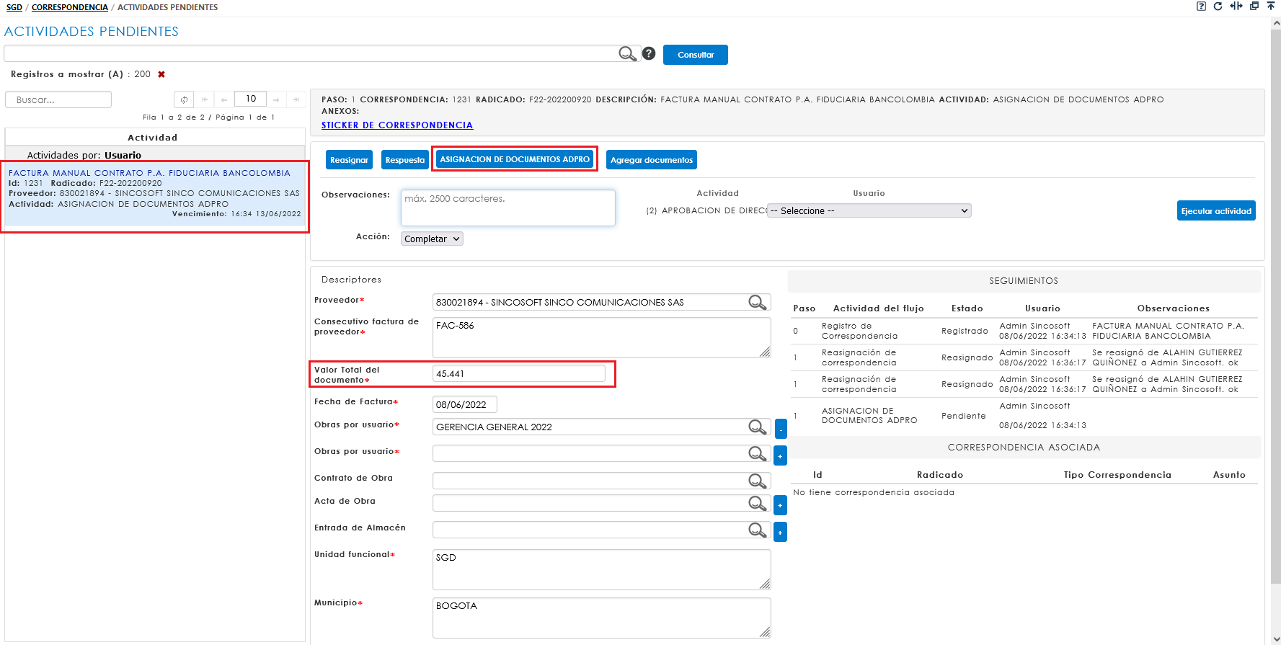The height and width of the screenshot is (645, 1281).
Task: Open in new window icon
Action: pyautogui.click(x=1254, y=6)
